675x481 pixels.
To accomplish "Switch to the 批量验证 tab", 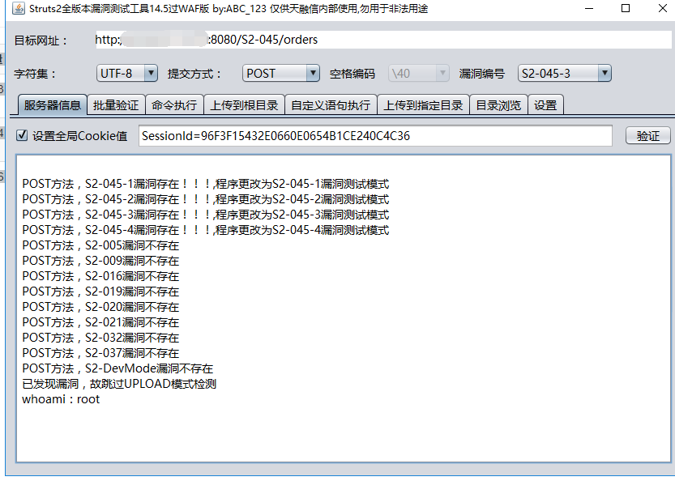I will 116,105.
